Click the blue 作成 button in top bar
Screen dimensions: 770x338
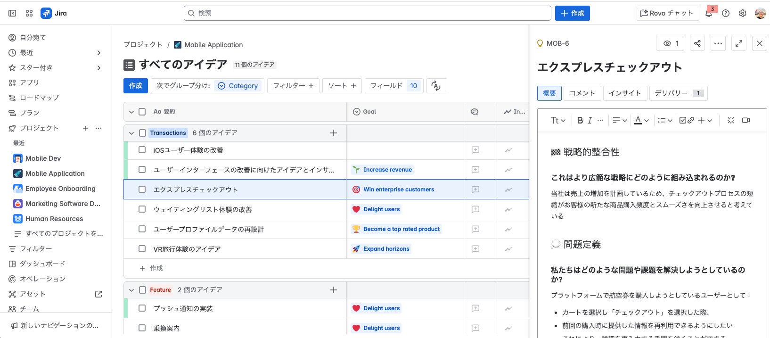pos(572,13)
